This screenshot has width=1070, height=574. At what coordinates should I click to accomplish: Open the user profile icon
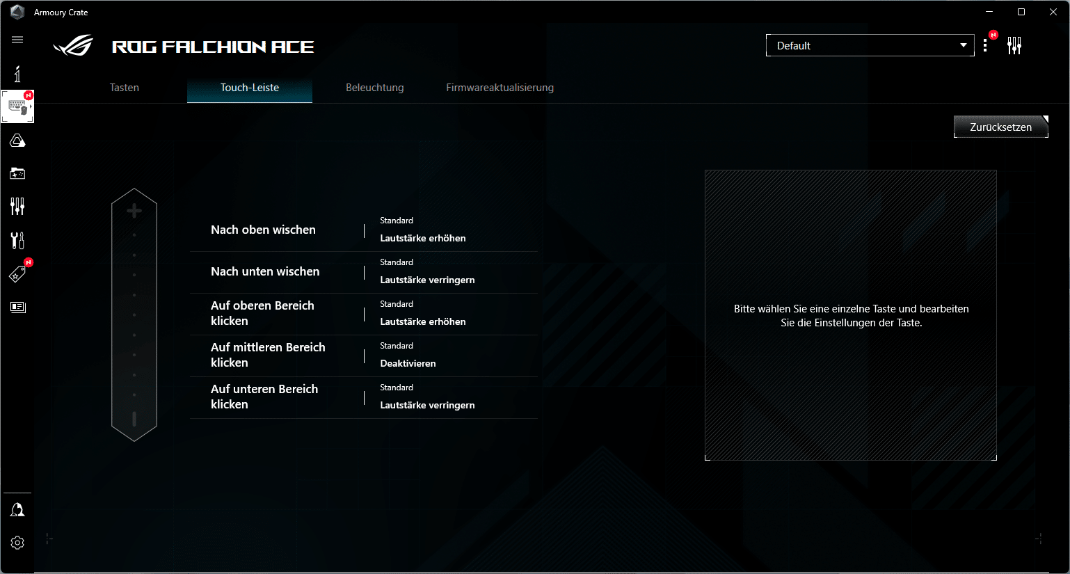17,510
